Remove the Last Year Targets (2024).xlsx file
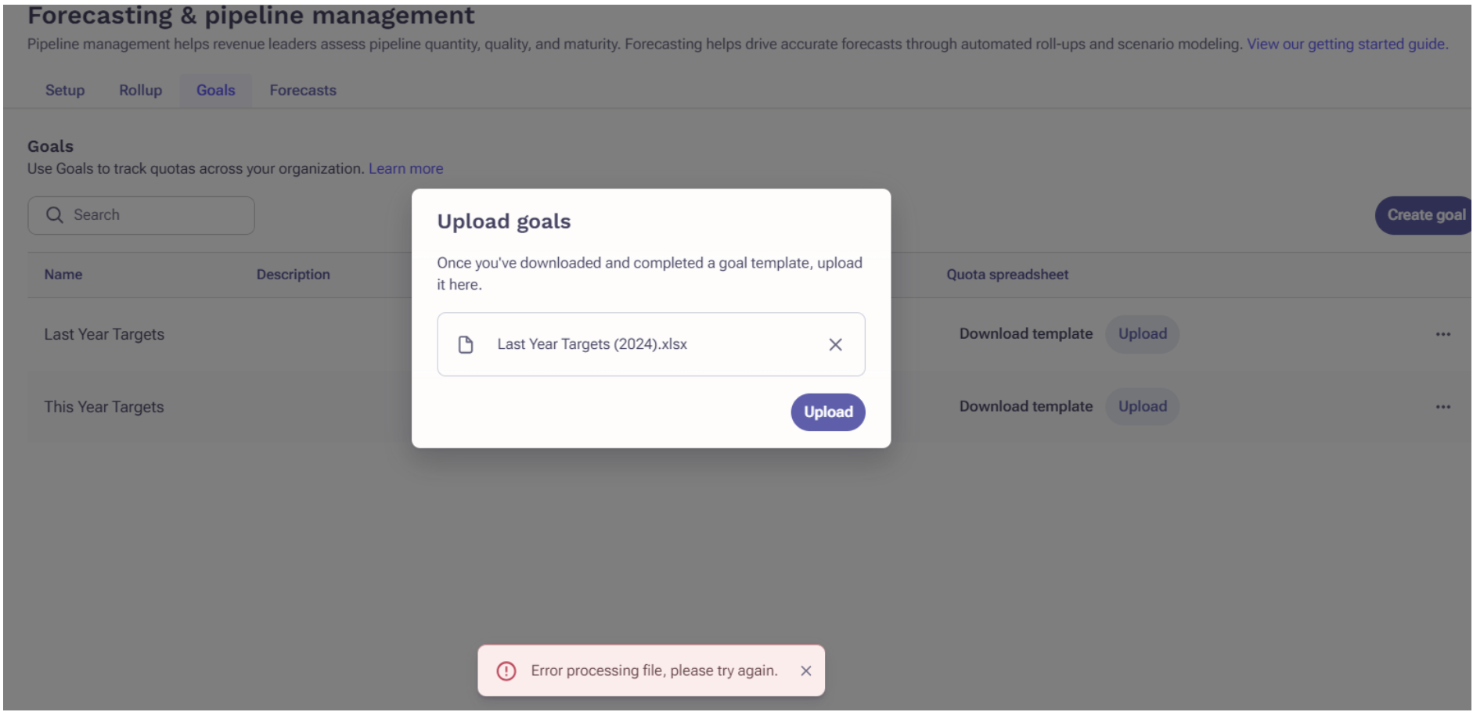The width and height of the screenshot is (1473, 712). click(x=835, y=344)
